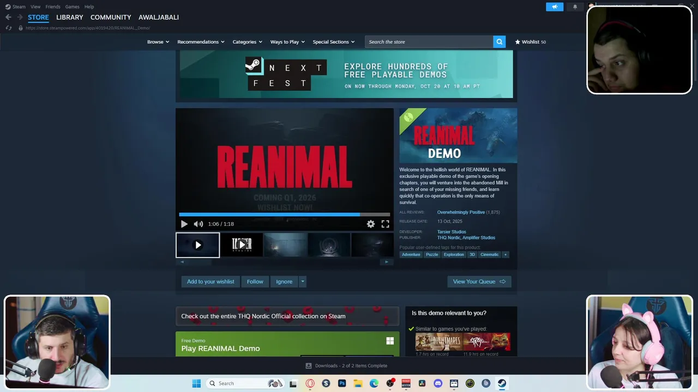Show more tags with the plus button
Image resolution: width=698 pixels, height=392 pixels.
pyautogui.click(x=506, y=254)
